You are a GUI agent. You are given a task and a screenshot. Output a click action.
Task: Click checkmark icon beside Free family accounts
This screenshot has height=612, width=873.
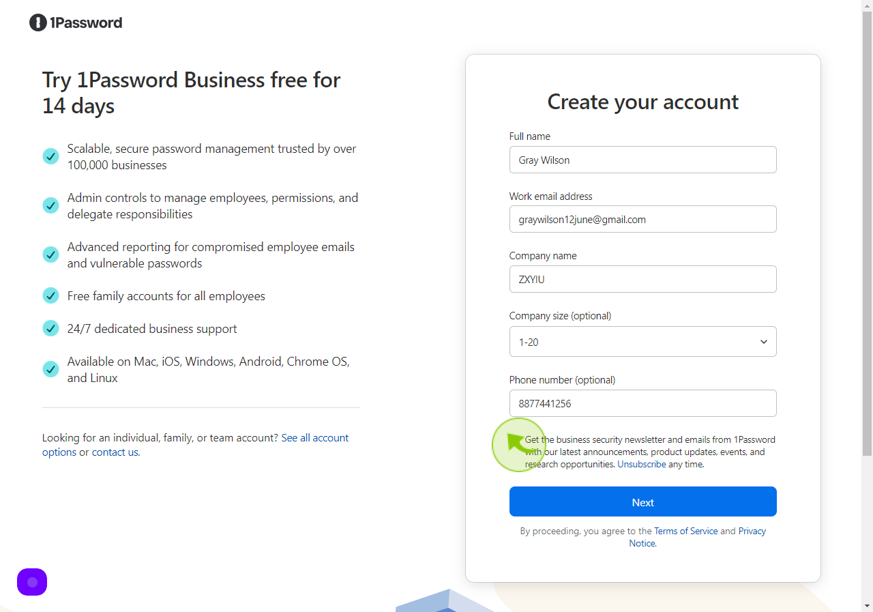click(x=51, y=295)
